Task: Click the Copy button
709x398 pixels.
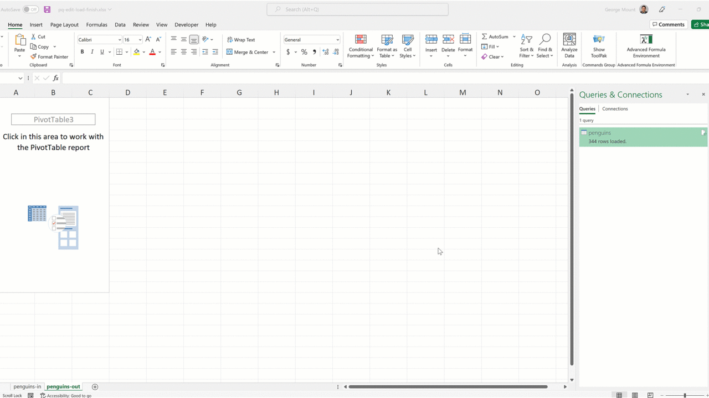Action: click(x=40, y=46)
